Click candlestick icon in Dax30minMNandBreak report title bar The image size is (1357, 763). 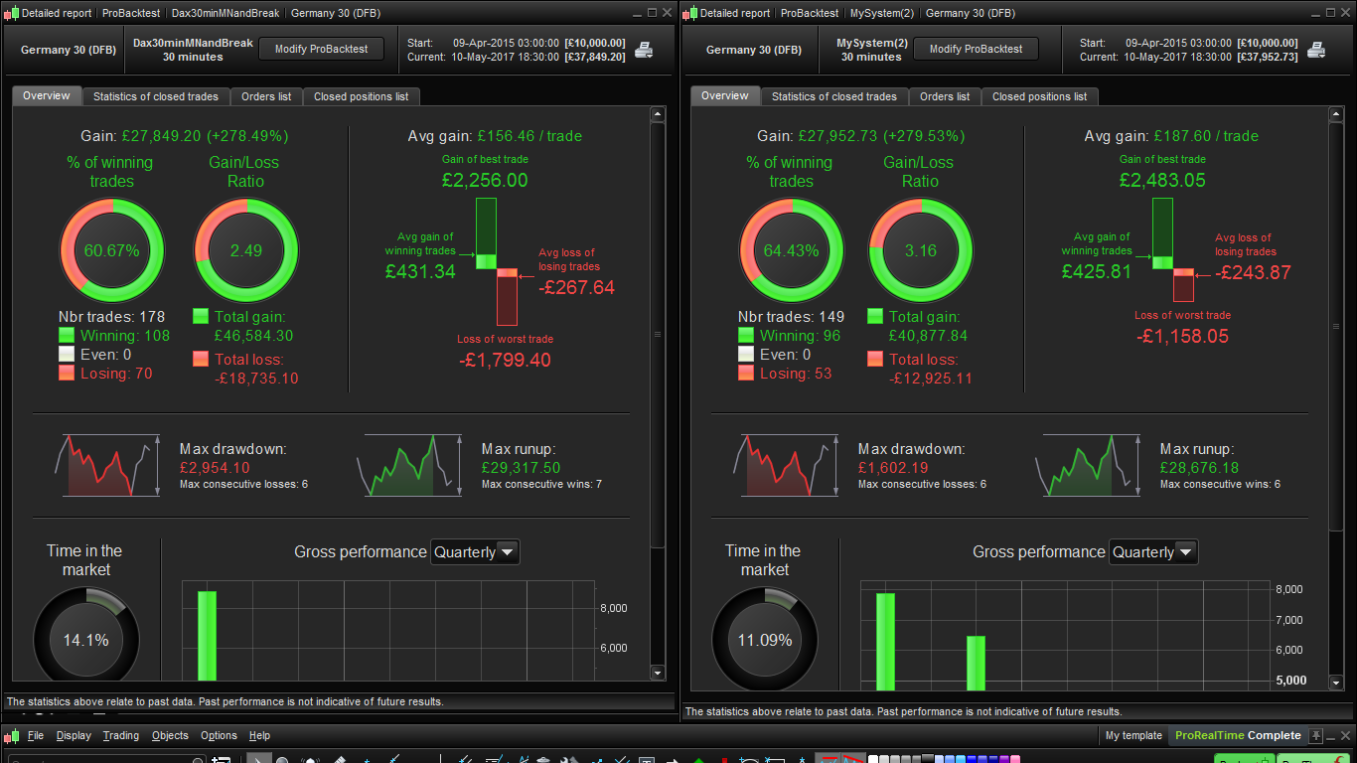point(11,13)
